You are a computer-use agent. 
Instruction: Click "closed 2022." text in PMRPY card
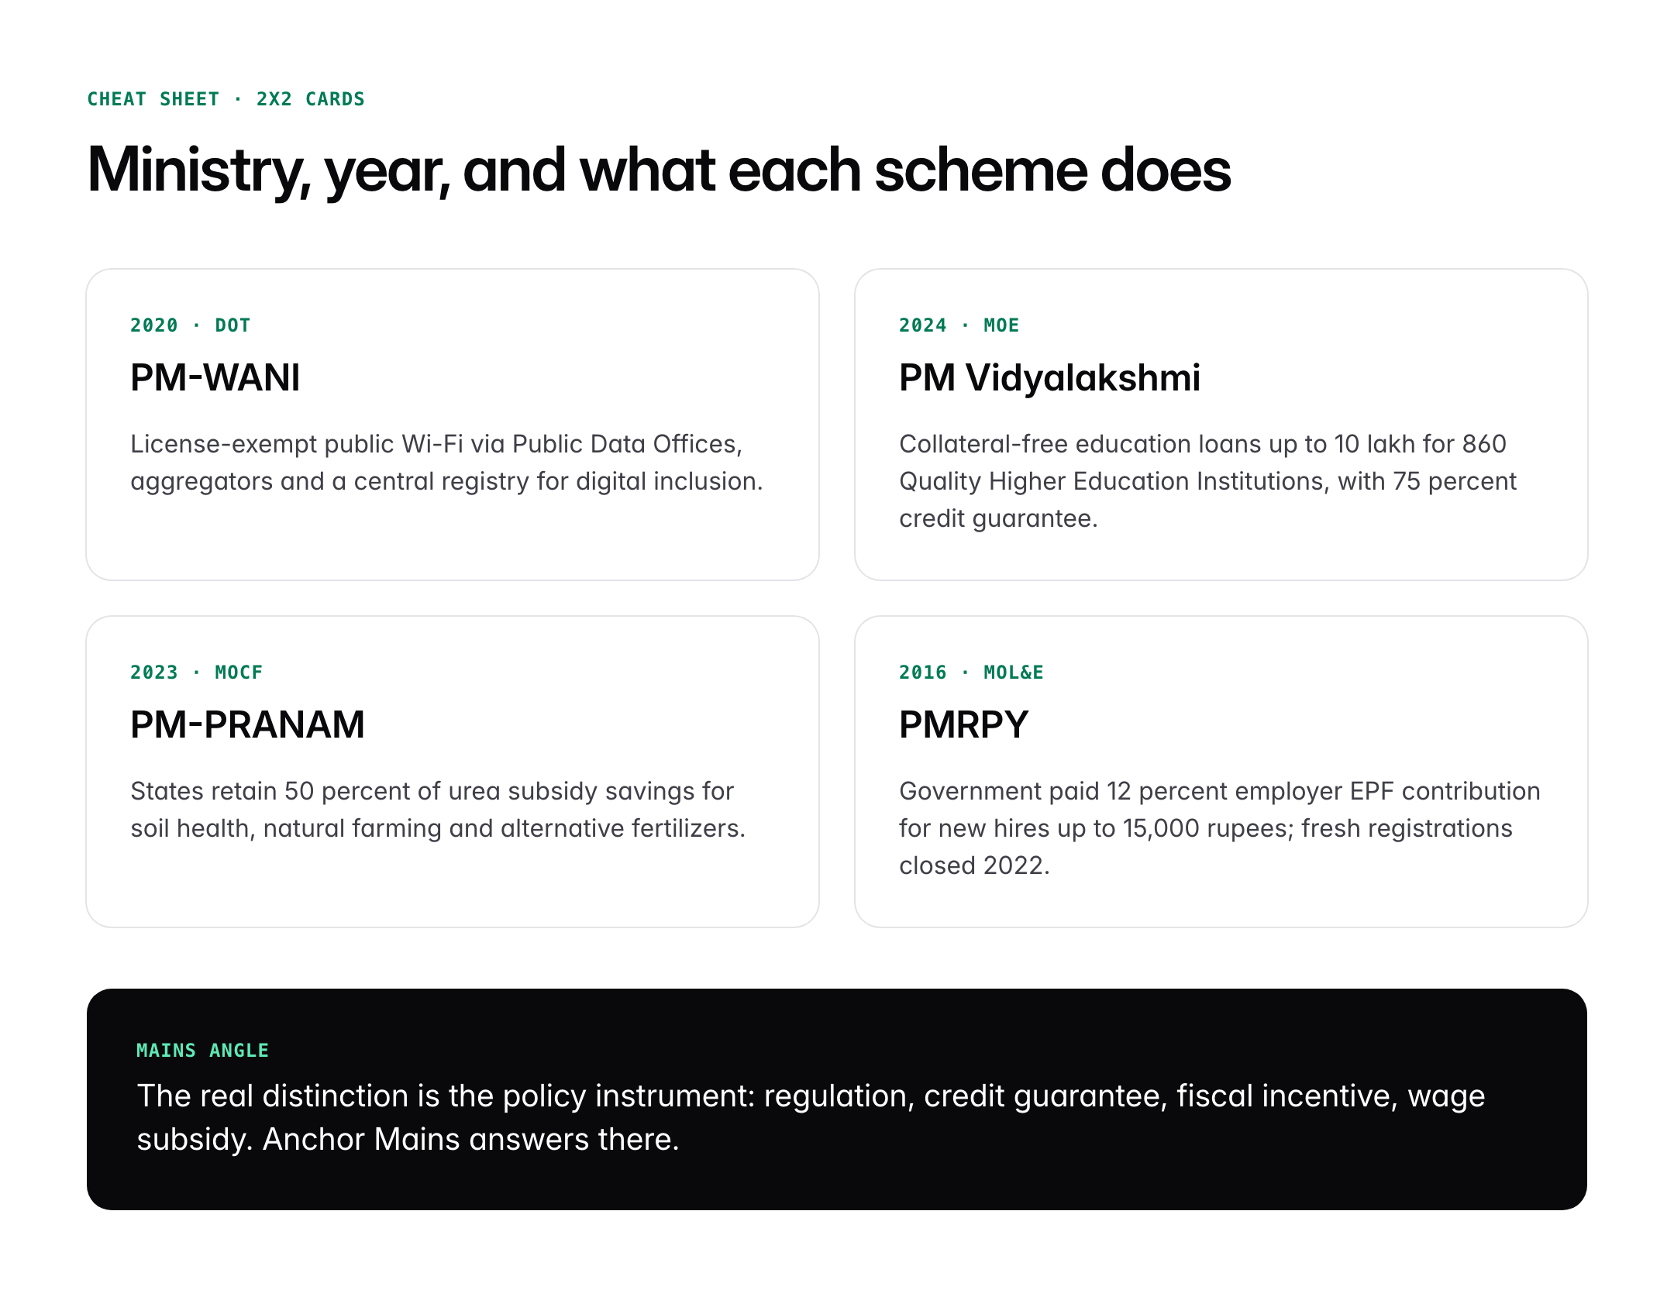[974, 865]
